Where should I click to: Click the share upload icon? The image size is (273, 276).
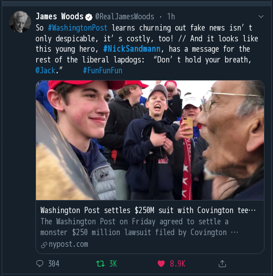222,264
